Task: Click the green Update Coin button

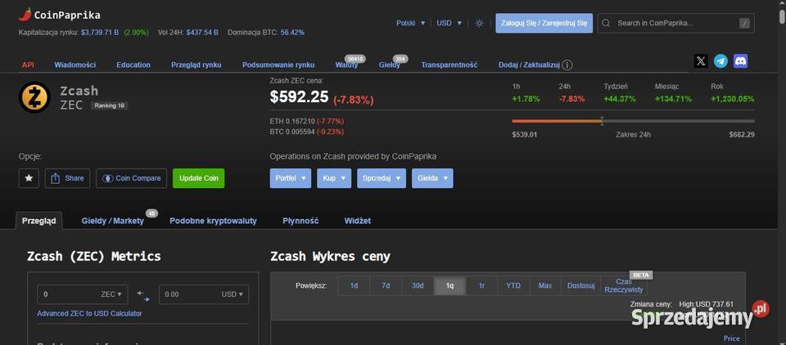Action: point(198,178)
